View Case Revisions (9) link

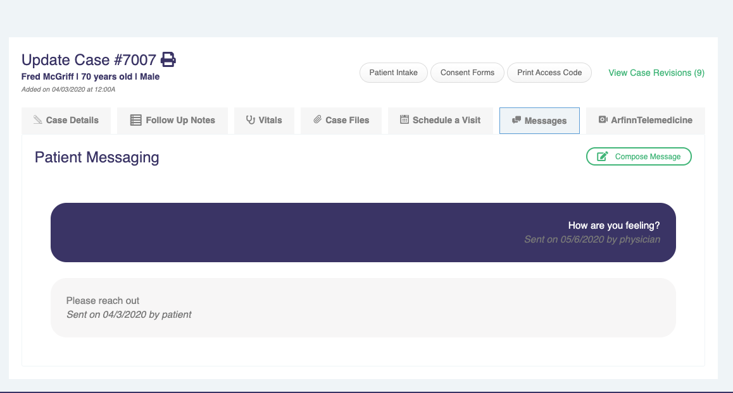coord(656,73)
